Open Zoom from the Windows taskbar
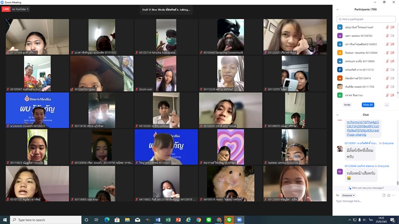 [239, 220]
